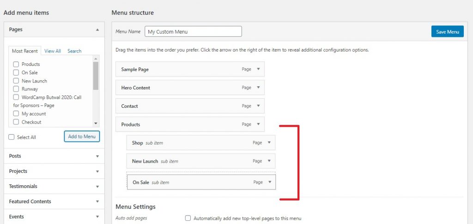Expand Hero Content item options arrow
The height and width of the screenshot is (224, 473).
(258, 87)
